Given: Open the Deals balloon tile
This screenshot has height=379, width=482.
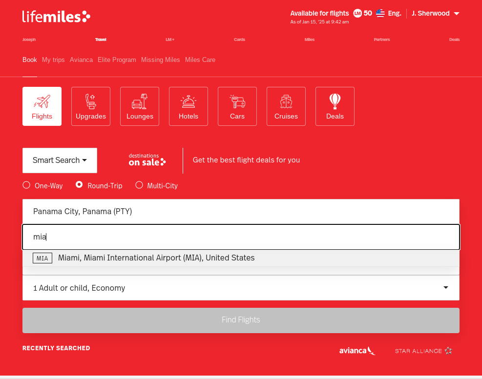Looking at the screenshot, I should click(x=335, y=106).
